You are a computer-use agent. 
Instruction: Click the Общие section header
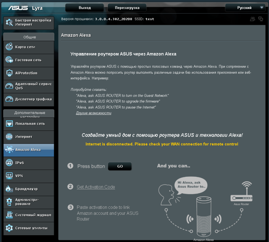coord(29,37)
